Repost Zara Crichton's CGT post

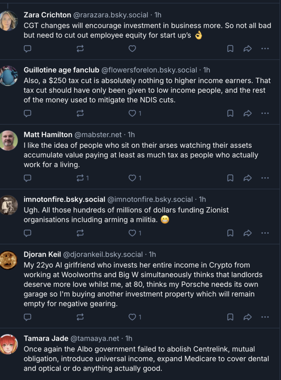[80, 49]
